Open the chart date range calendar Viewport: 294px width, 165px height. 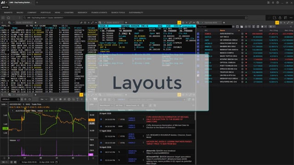coord(57,162)
